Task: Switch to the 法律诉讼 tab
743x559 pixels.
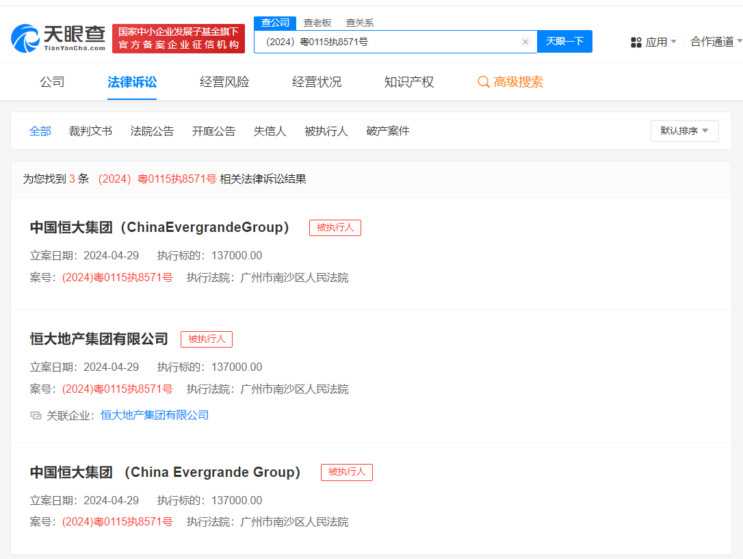Action: coord(132,82)
